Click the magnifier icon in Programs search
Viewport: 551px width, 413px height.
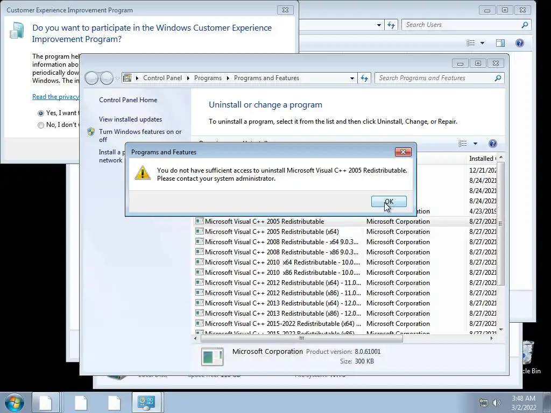[x=498, y=78]
